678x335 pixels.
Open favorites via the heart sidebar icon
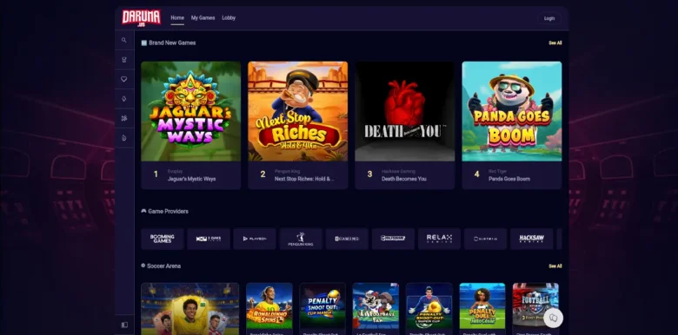point(124,79)
